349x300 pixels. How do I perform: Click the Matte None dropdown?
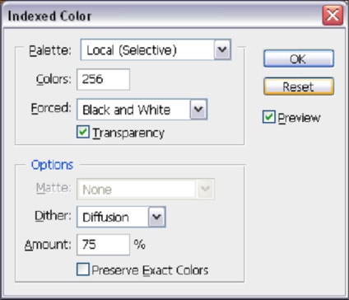146,189
